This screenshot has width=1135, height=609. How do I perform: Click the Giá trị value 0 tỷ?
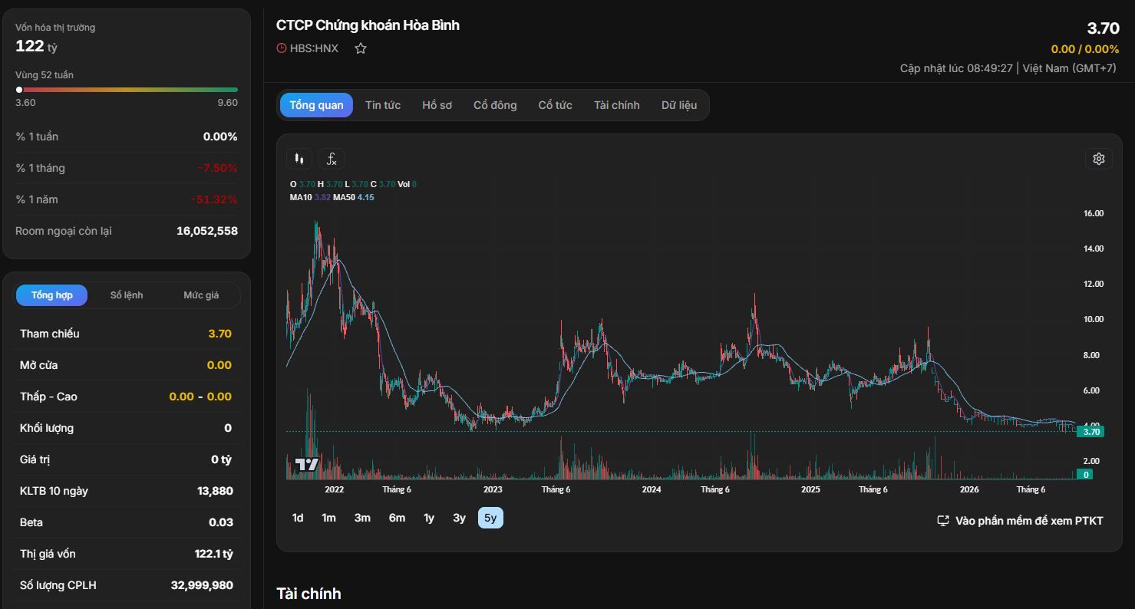[221, 459]
